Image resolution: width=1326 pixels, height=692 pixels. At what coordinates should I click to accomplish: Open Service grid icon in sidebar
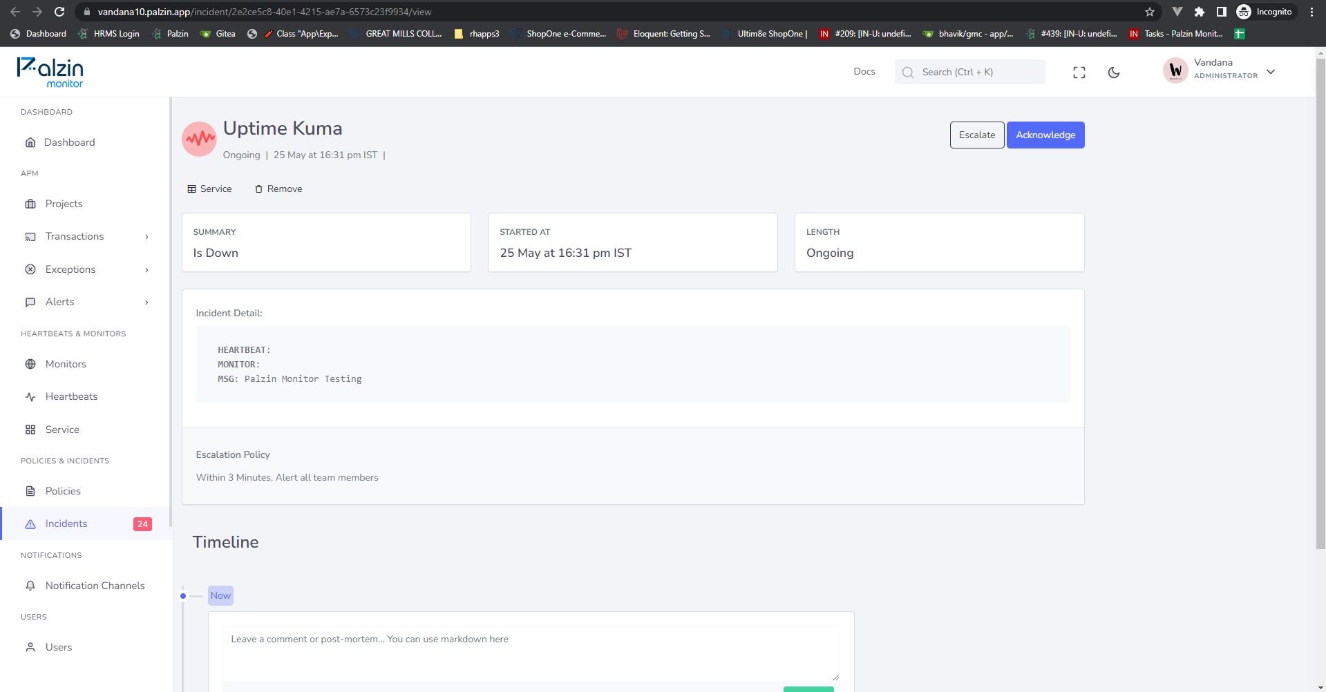(x=30, y=430)
